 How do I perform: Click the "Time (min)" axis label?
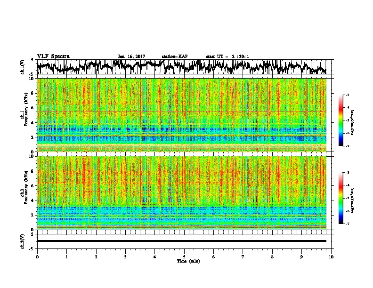coord(188,261)
